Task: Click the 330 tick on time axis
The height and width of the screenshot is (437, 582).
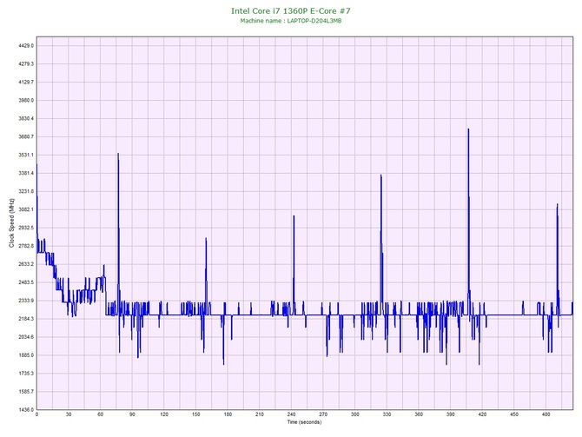Action: coord(387,414)
